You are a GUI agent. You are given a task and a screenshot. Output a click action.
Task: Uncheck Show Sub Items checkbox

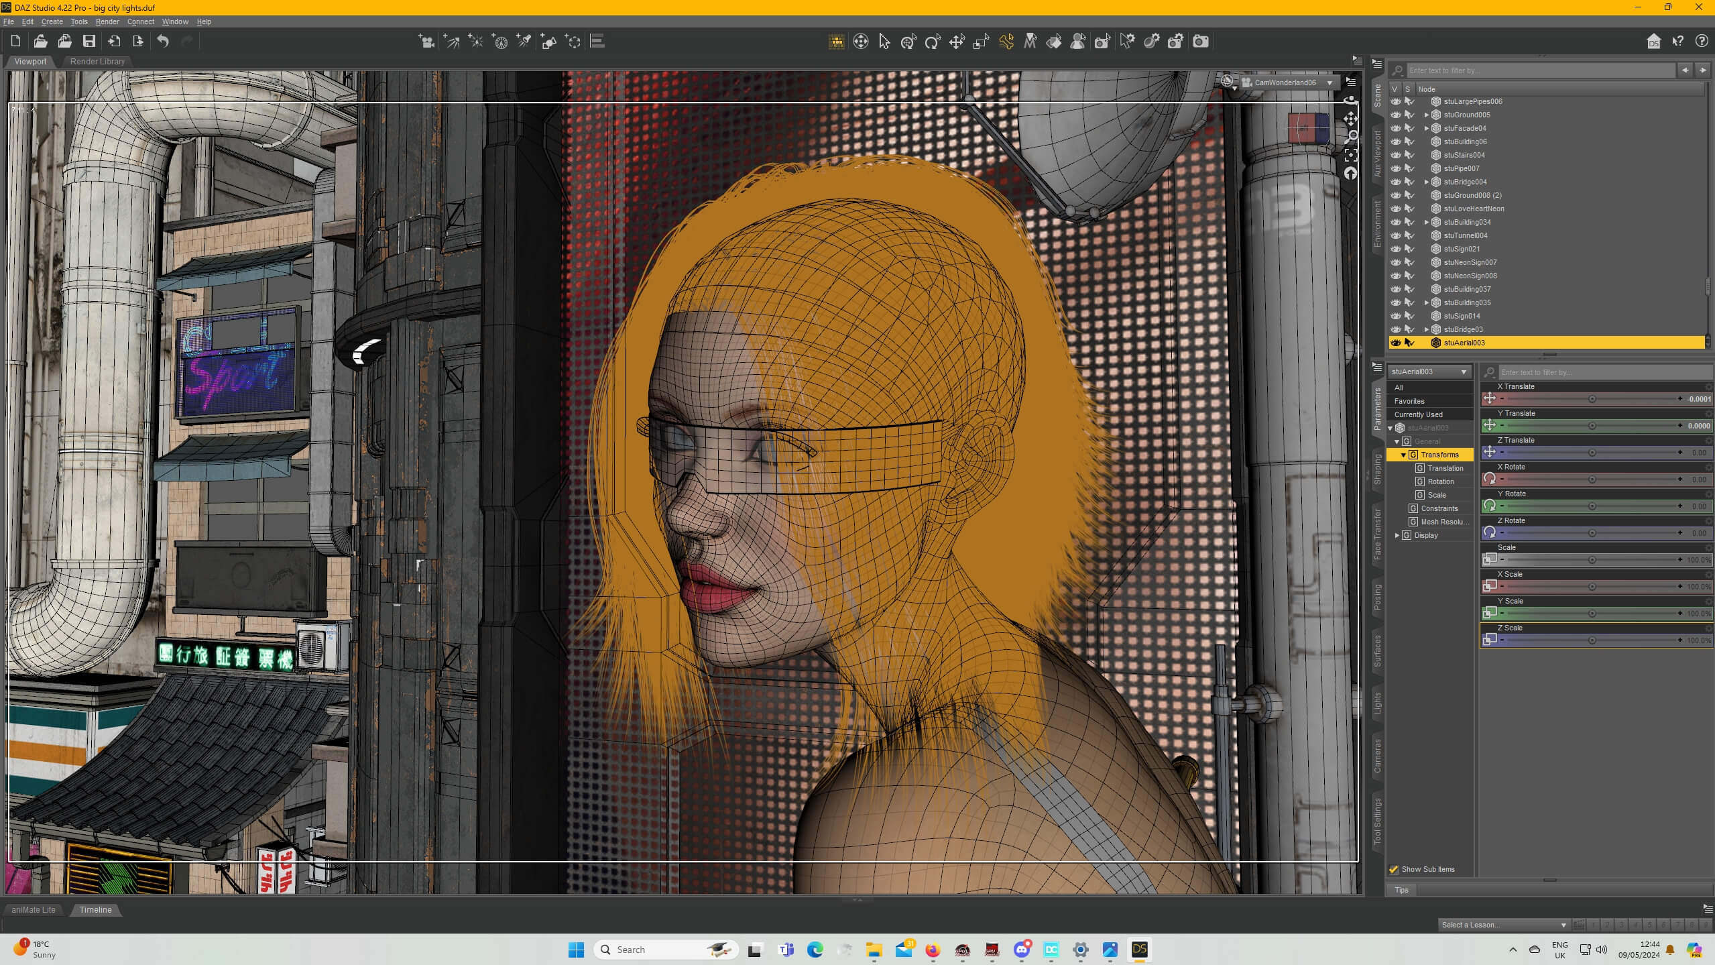click(1394, 869)
